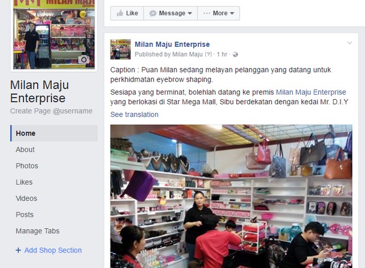Open the Posts section
The width and height of the screenshot is (365, 268).
pos(25,215)
